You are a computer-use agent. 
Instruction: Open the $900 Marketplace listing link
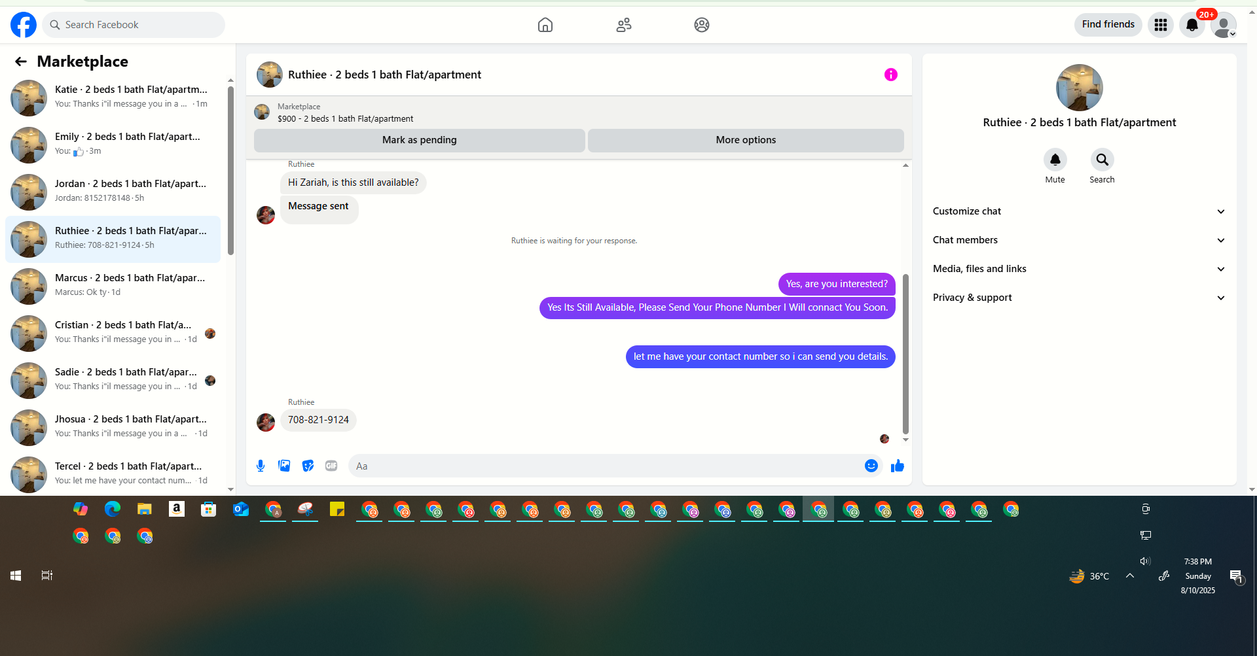(x=345, y=118)
